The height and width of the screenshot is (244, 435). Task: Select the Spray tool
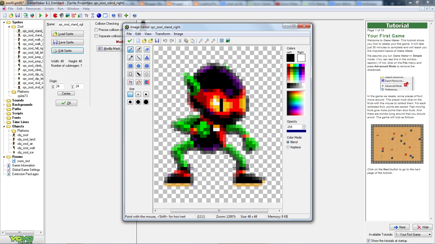pos(139,50)
